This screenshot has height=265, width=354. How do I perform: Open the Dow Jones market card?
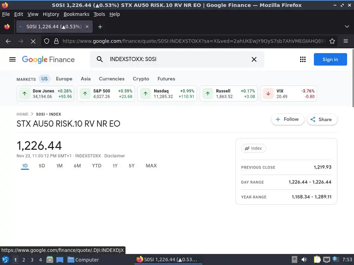[x=45, y=94]
